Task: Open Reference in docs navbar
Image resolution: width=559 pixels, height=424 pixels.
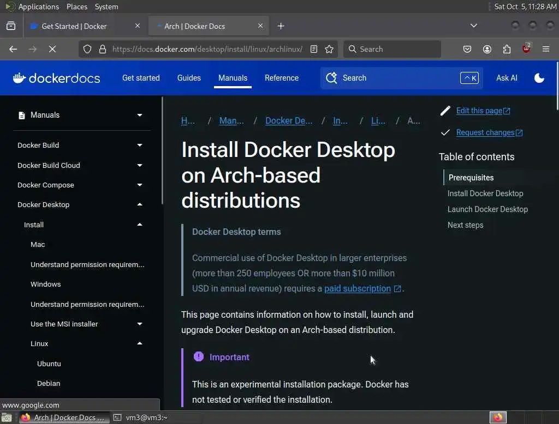Action: pos(282,78)
